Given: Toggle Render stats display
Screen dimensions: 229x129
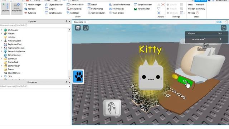Looking at the screenshot, I should pos(191,9).
